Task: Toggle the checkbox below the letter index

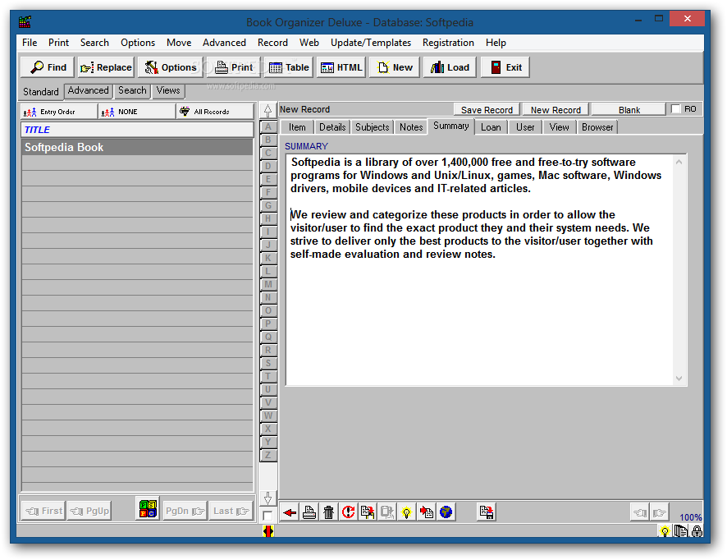Action: 267,516
